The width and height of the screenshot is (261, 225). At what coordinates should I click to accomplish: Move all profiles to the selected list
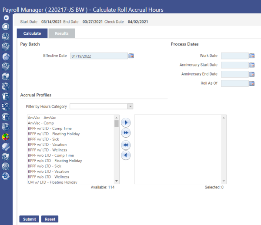click(x=126, y=133)
